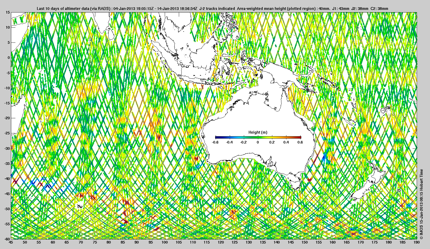Click the 'J2: 38mm' value in title
The height and width of the screenshot is (249, 430).
pyautogui.click(x=360, y=9)
